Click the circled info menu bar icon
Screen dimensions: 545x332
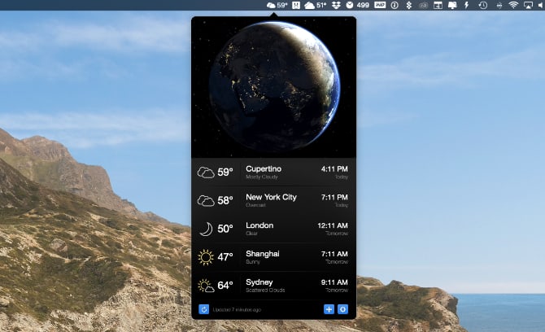coord(395,5)
